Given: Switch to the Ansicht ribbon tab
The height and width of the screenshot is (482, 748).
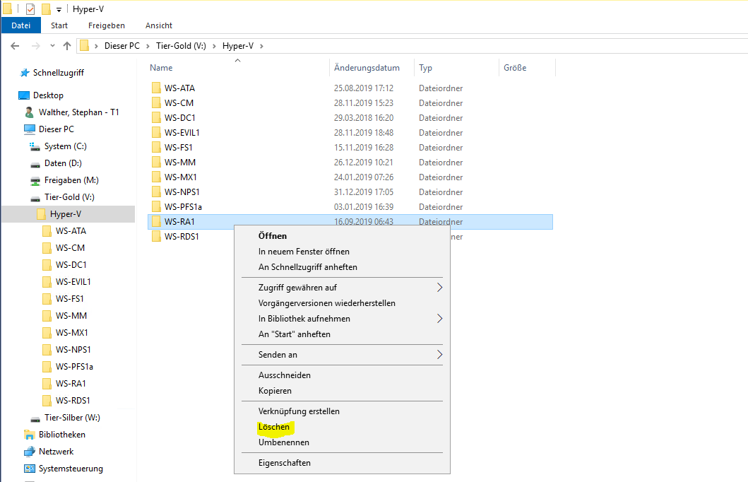Looking at the screenshot, I should click(159, 25).
